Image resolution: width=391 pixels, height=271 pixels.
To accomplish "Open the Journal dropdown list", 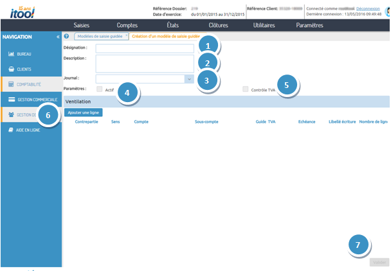I will (x=188, y=78).
